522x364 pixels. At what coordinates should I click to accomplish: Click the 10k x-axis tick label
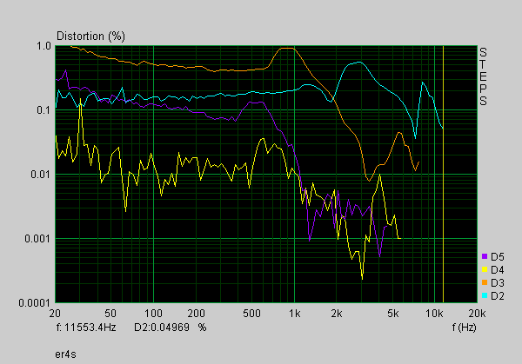coord(434,314)
